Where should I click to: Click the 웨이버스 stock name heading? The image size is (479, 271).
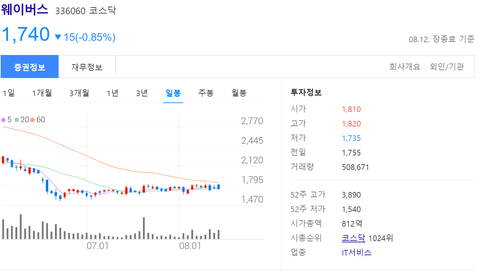point(25,9)
